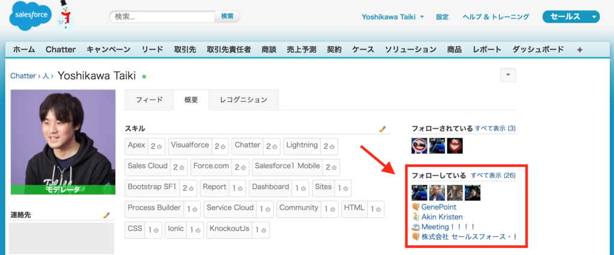Open the red smiley follower avatar
Viewport: 614px width, 255px height.
[x=455, y=146]
